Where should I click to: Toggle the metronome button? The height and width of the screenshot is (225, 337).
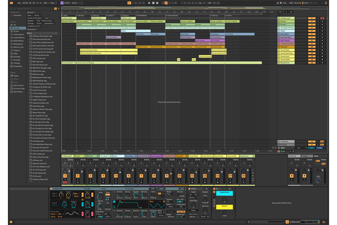pyautogui.click(x=45, y=3)
